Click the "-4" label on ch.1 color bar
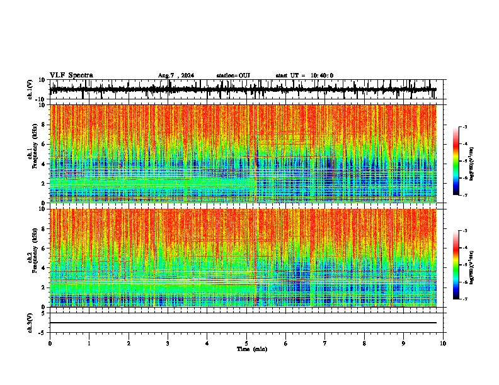The height and width of the screenshot is (385, 499). (465, 144)
